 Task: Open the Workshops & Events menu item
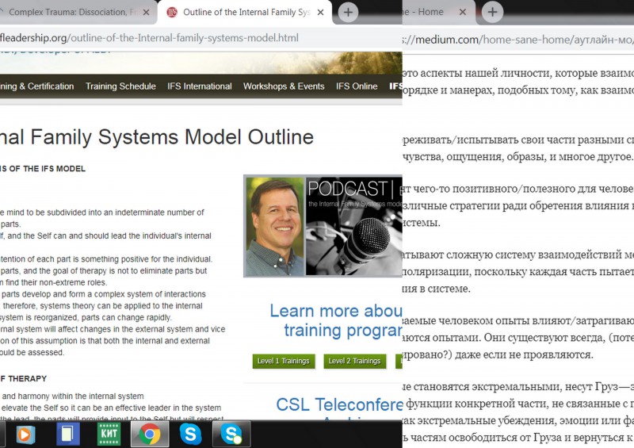pyautogui.click(x=284, y=86)
